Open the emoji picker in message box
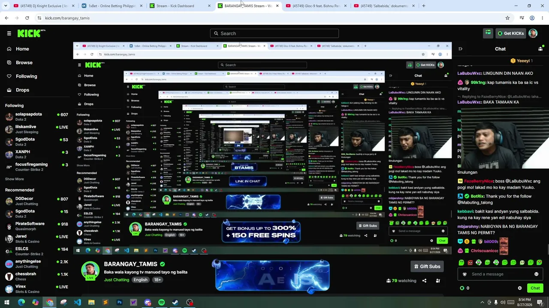Image resolution: width=549 pixels, height=308 pixels. pyautogui.click(x=536, y=274)
